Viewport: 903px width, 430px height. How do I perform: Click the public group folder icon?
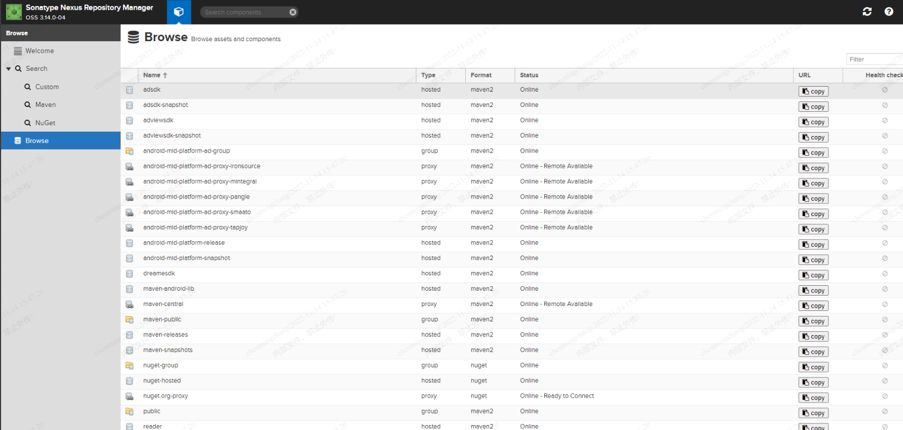coord(129,412)
